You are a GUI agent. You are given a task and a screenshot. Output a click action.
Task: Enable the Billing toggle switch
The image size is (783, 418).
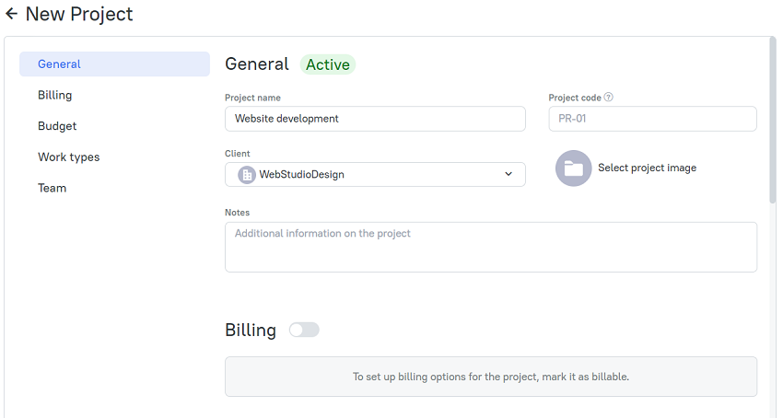304,330
